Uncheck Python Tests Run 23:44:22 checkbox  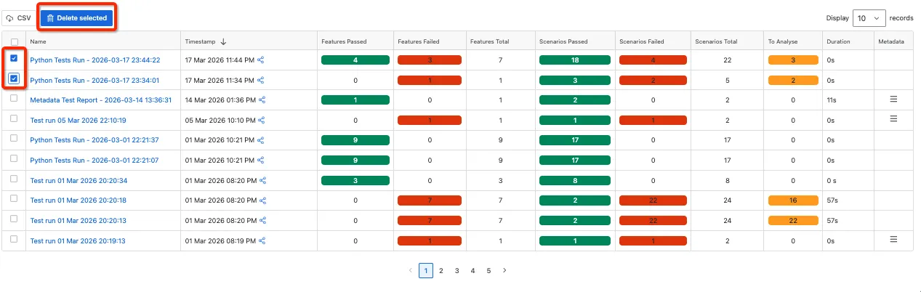click(14, 59)
